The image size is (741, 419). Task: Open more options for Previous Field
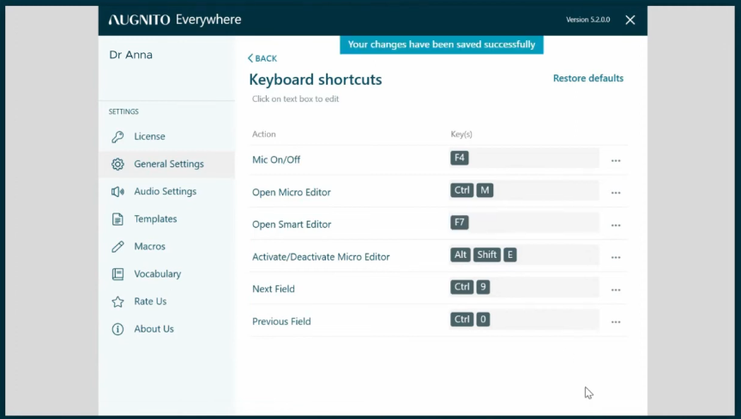coord(615,321)
